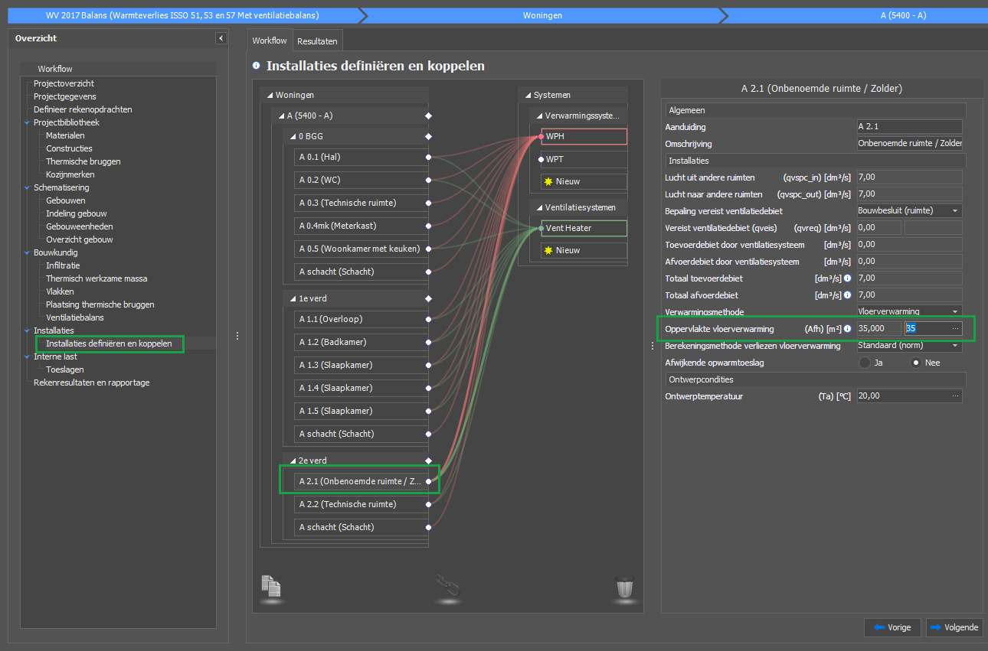Click the Volgende button
The height and width of the screenshot is (651, 988).
point(954,627)
